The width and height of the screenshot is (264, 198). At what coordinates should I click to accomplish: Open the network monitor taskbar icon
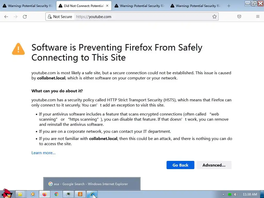coord(68,194)
